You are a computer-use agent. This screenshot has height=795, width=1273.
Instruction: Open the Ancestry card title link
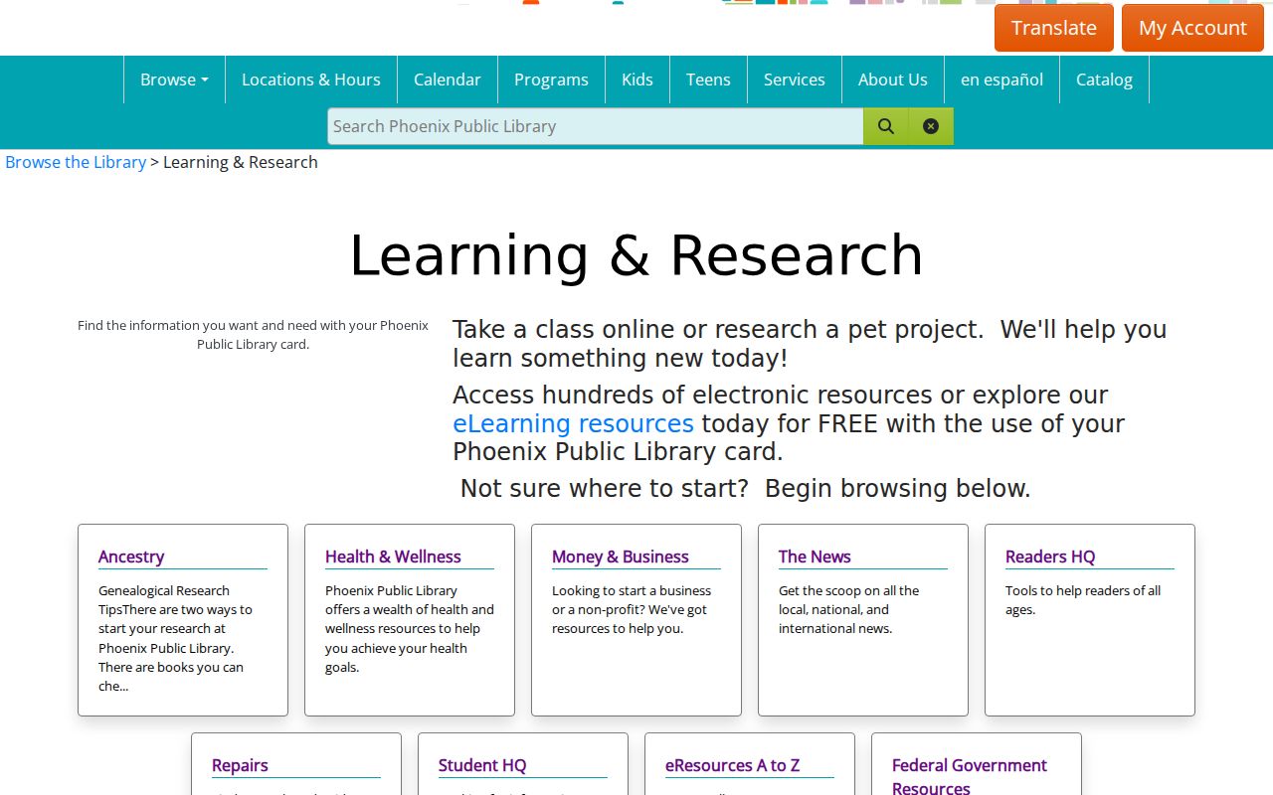(x=131, y=556)
